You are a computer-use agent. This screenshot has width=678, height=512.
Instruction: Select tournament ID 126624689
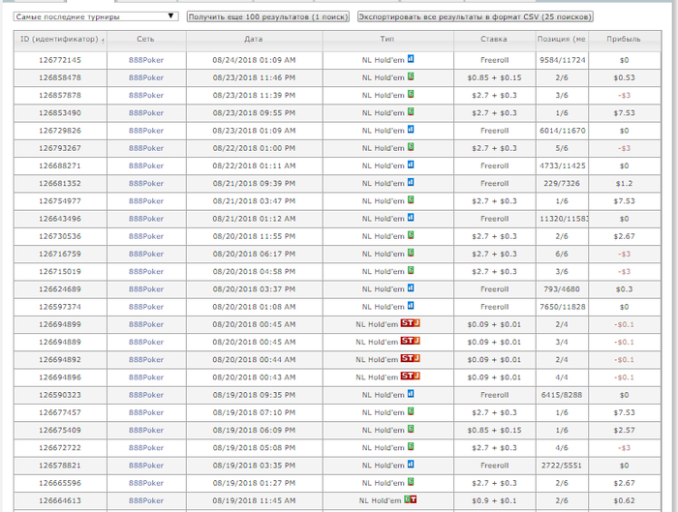tap(60, 289)
